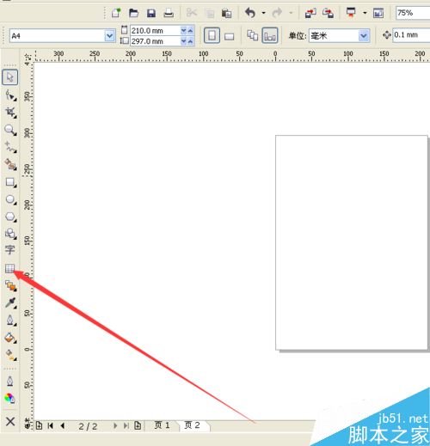The width and height of the screenshot is (430, 446).
Task: Decrease page width 210.0 mm spinner
Action: (184, 30)
